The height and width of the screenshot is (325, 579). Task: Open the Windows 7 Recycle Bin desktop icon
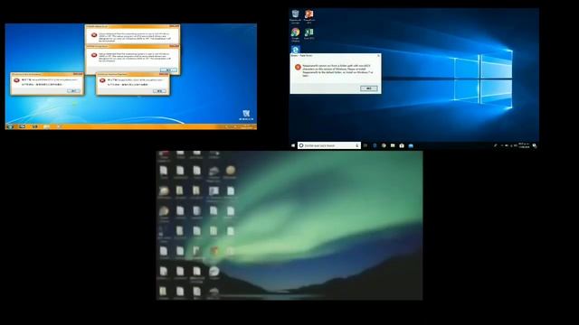click(246, 115)
